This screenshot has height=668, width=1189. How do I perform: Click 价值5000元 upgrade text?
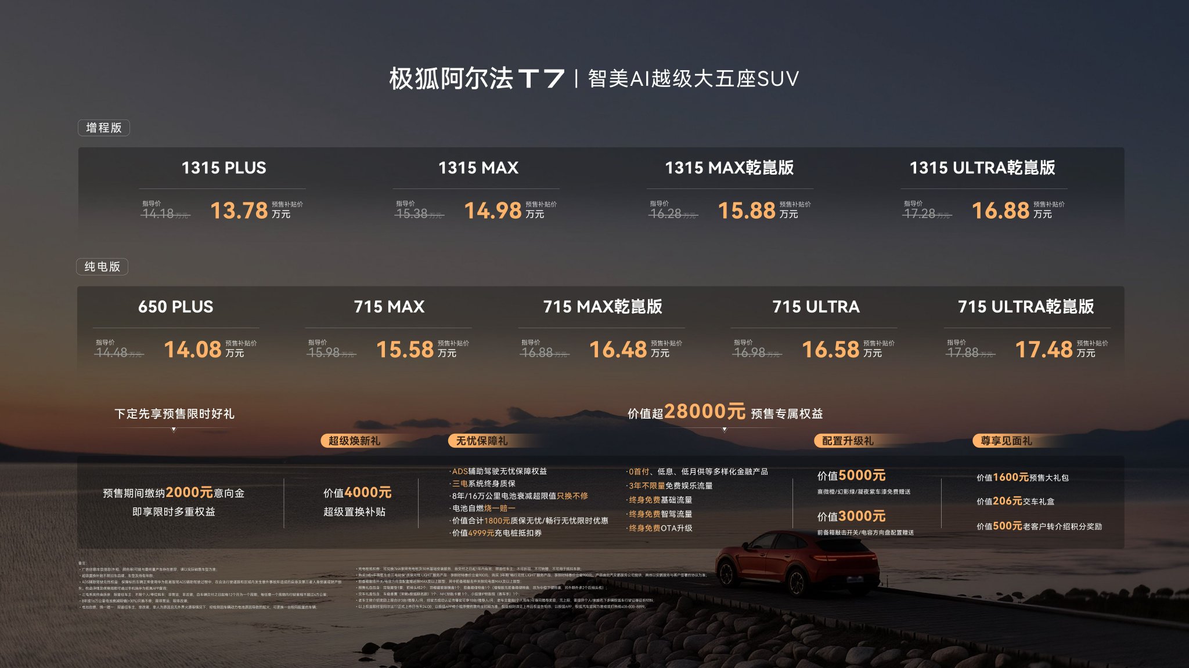click(x=851, y=475)
